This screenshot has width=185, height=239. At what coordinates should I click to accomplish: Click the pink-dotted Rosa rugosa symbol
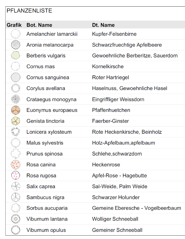pyautogui.click(x=16, y=176)
